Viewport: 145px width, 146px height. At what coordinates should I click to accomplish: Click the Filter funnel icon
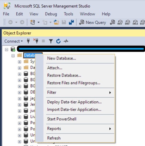click(x=51, y=41)
